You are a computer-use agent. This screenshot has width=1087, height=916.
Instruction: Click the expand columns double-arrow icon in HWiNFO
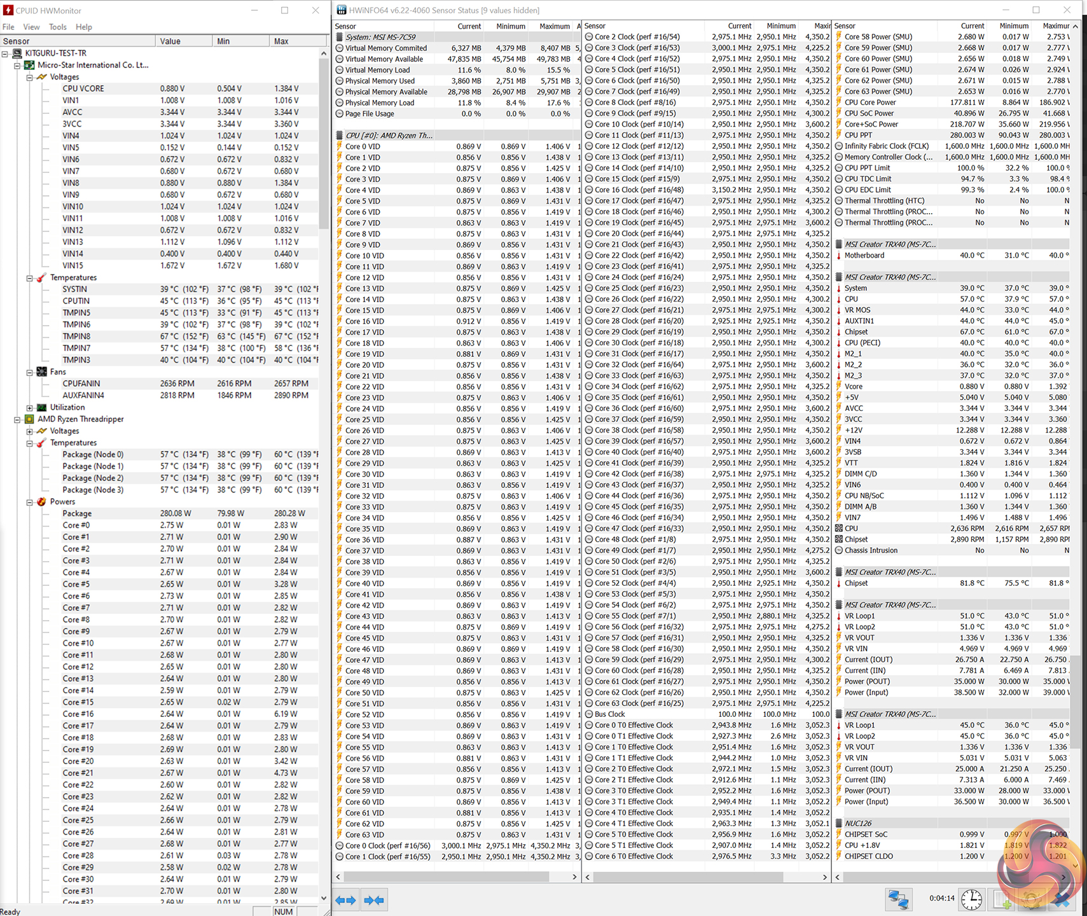point(345,900)
